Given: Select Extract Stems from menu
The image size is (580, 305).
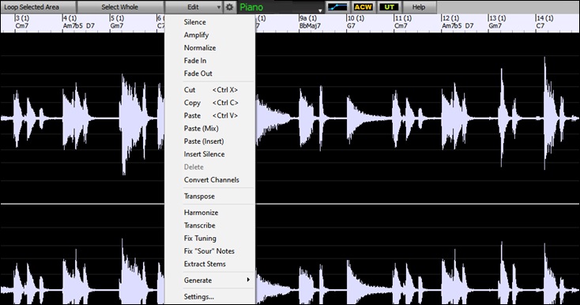Looking at the screenshot, I should [x=205, y=264].
